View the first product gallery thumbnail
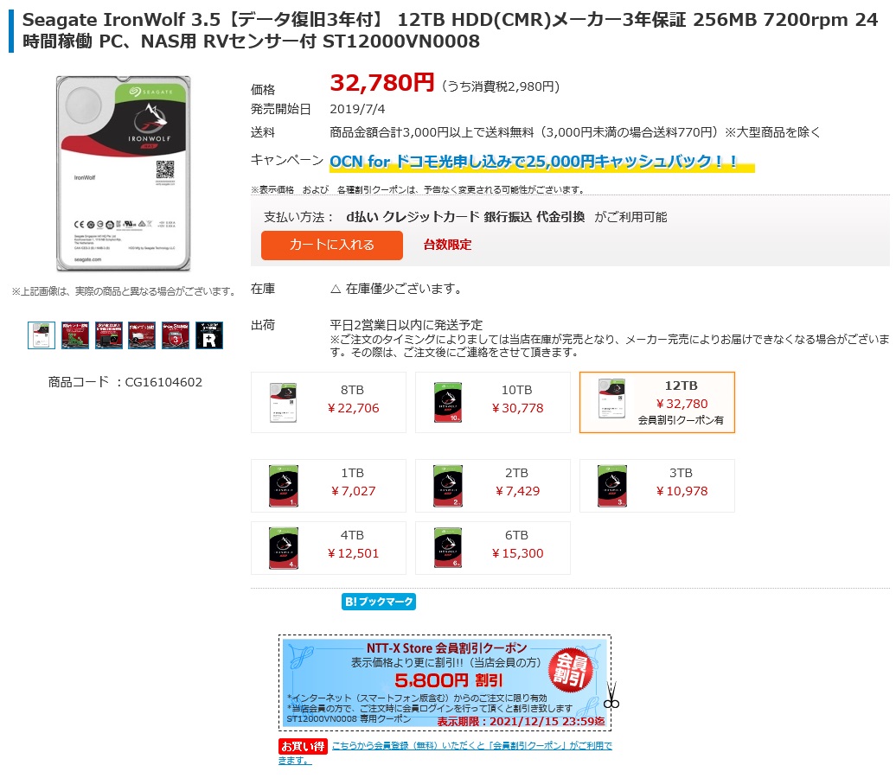The height and width of the screenshot is (778, 896). (x=42, y=335)
